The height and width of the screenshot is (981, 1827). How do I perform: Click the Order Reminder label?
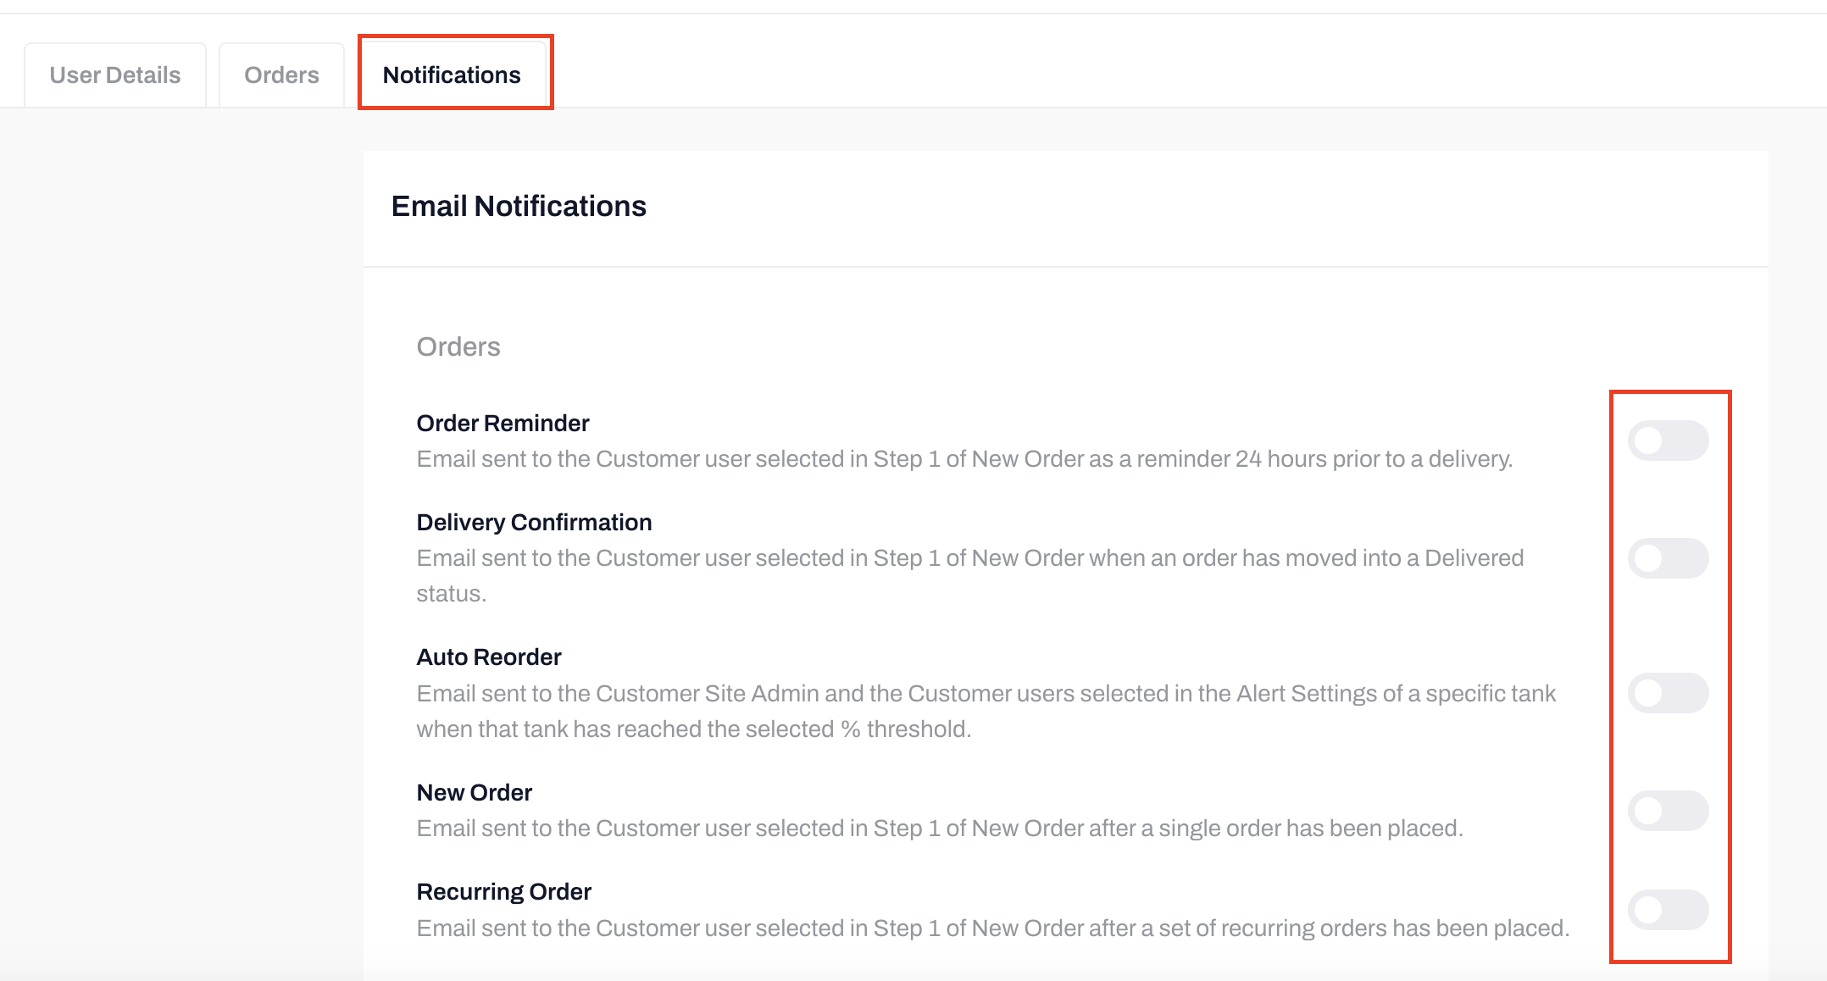pyautogui.click(x=503, y=423)
